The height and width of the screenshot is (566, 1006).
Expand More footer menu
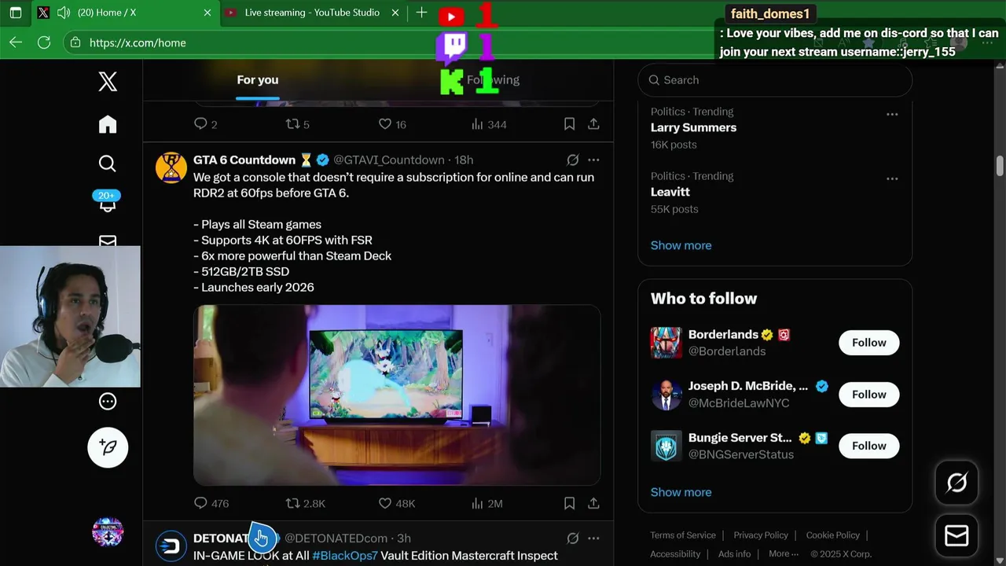(x=784, y=554)
